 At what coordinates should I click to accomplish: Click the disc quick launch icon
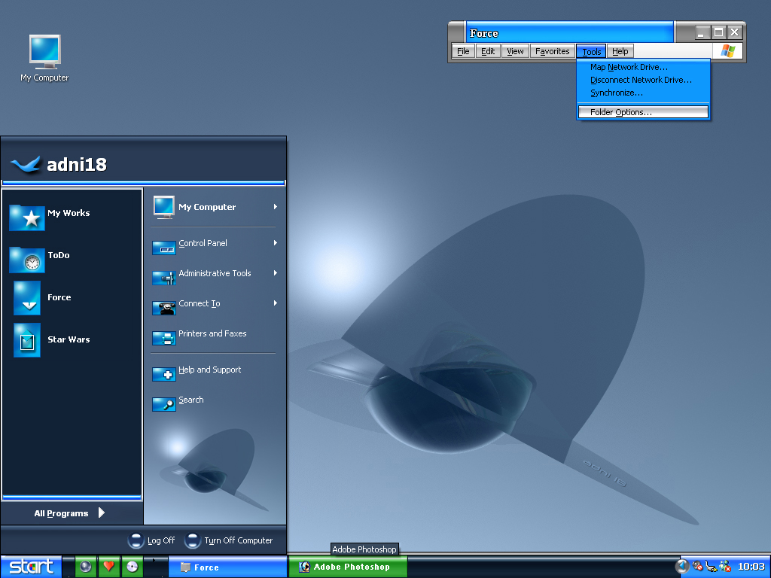click(x=132, y=567)
